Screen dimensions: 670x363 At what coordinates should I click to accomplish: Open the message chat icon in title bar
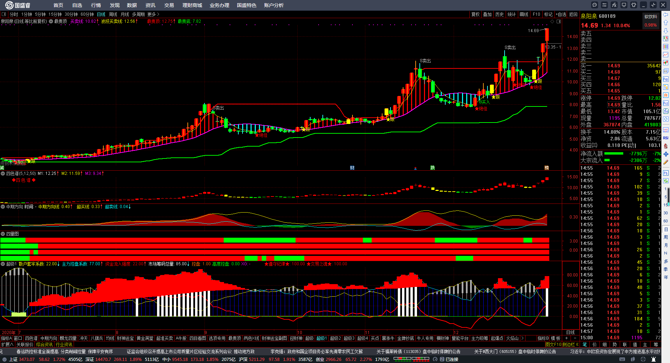point(595,5)
